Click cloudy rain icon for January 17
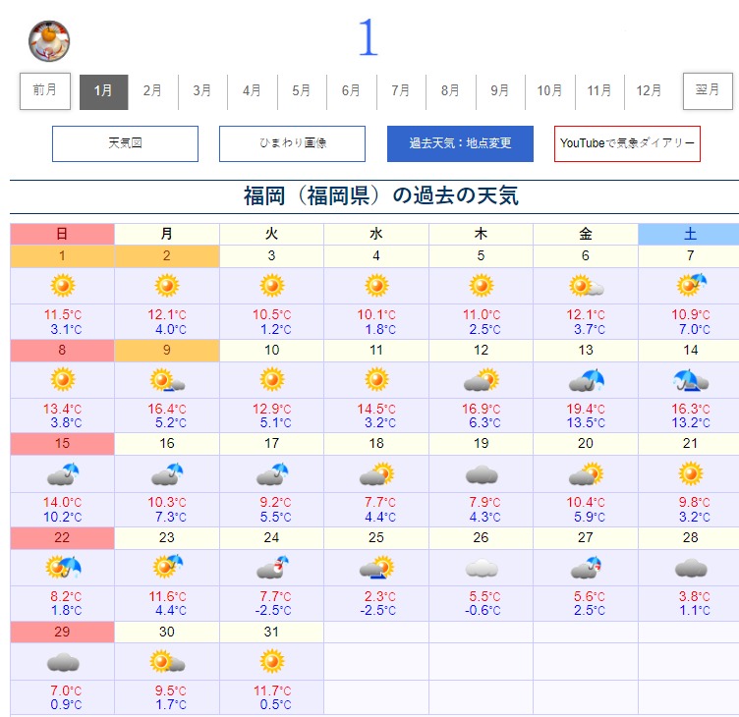This screenshot has height=717, width=739. click(272, 474)
